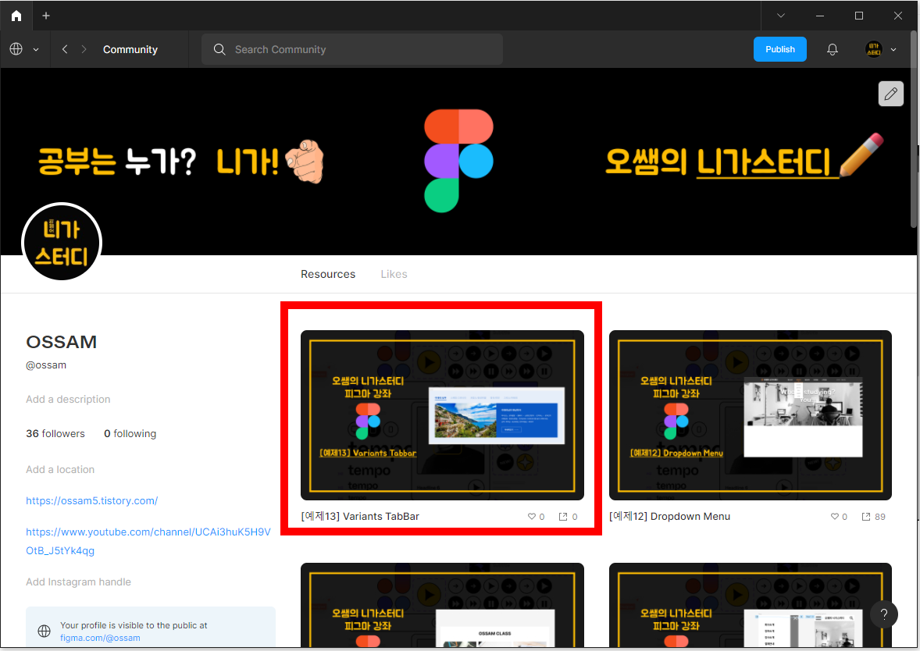Expand the globe menu chevron
This screenshot has height=651, width=920.
(36, 50)
